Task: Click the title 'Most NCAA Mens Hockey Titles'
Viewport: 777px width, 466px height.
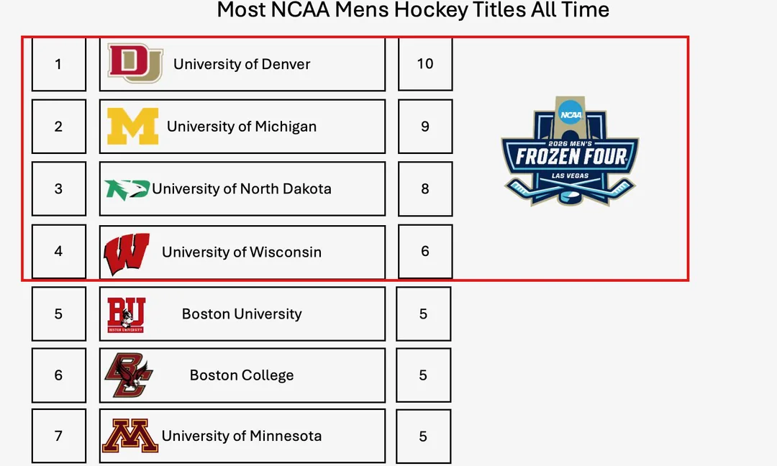Action: click(x=413, y=10)
